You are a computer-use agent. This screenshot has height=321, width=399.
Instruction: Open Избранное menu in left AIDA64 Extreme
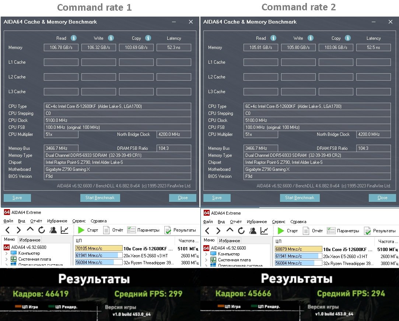pos(57,221)
